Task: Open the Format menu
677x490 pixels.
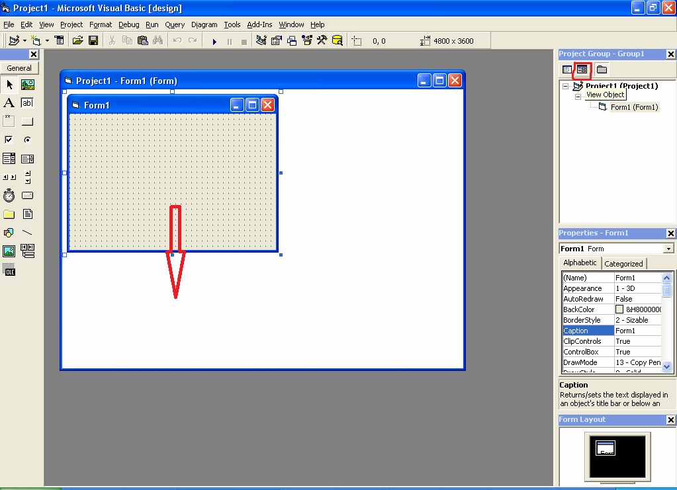Action: pyautogui.click(x=101, y=24)
